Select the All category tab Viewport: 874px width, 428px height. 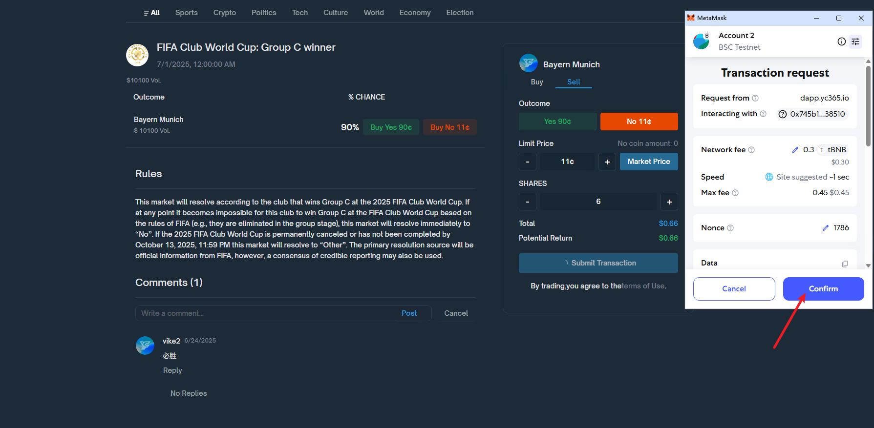coord(152,13)
